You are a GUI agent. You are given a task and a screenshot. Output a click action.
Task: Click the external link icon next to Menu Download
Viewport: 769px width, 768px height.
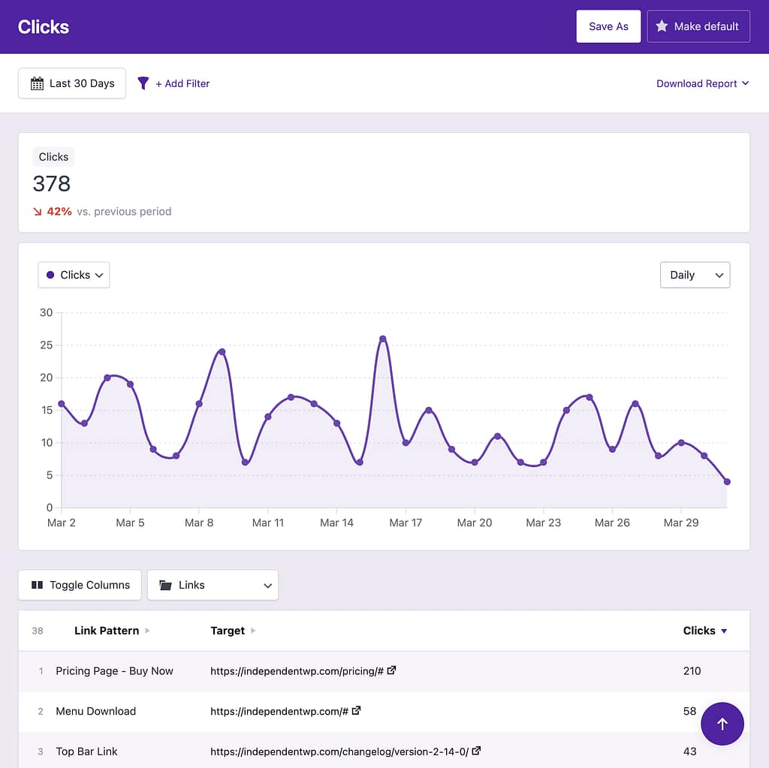[x=356, y=710]
